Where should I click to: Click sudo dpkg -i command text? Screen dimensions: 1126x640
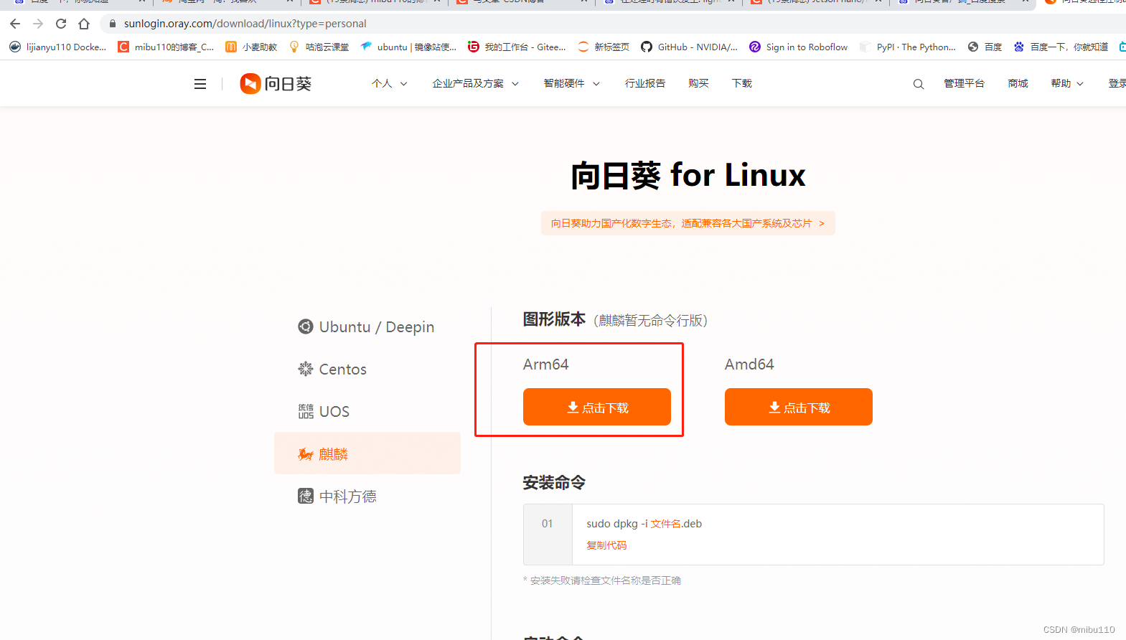pos(644,524)
